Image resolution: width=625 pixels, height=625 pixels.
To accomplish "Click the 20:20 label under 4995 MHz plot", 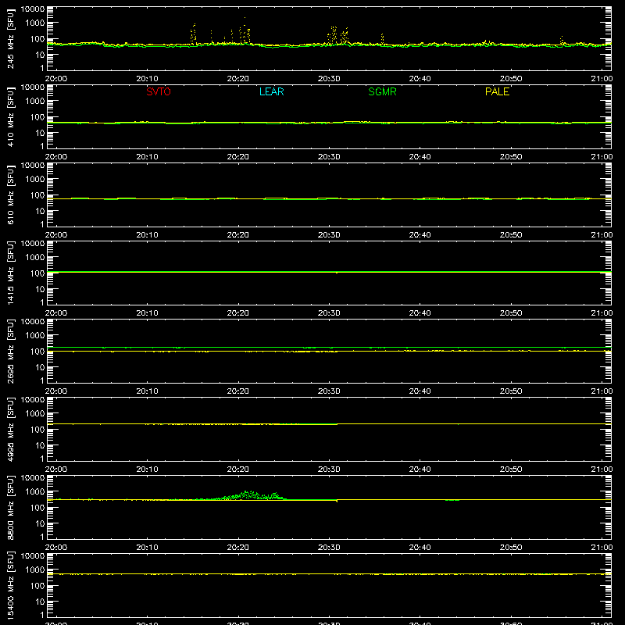I will click(x=238, y=470).
